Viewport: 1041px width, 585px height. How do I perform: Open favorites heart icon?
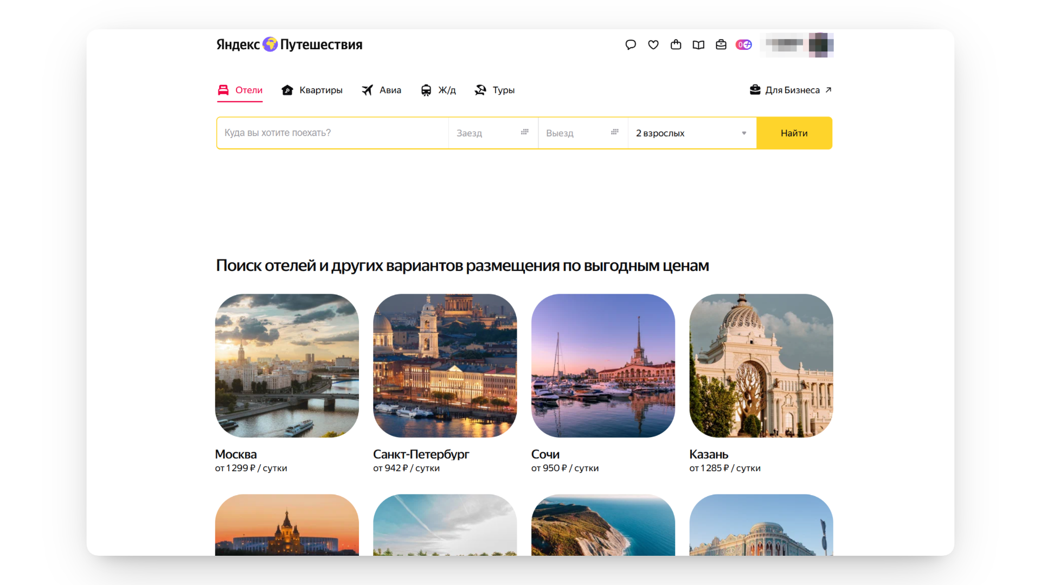coord(653,45)
